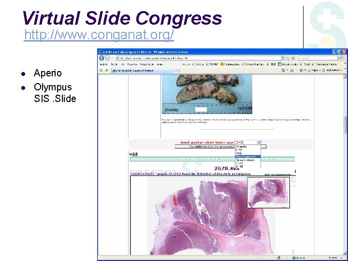Click the browser vertical scrollbar thumb

tap(345, 125)
